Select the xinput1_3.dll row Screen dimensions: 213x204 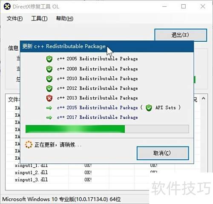click(x=104, y=180)
